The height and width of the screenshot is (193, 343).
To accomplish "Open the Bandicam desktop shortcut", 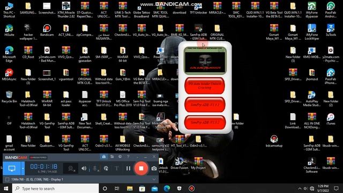I will [47, 31].
